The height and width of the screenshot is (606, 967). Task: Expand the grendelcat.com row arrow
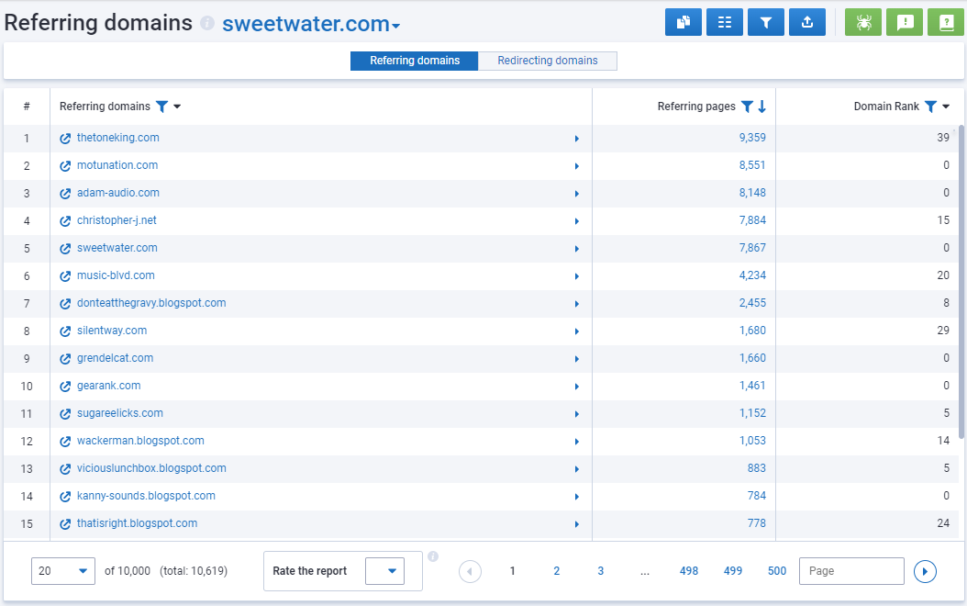tap(577, 359)
